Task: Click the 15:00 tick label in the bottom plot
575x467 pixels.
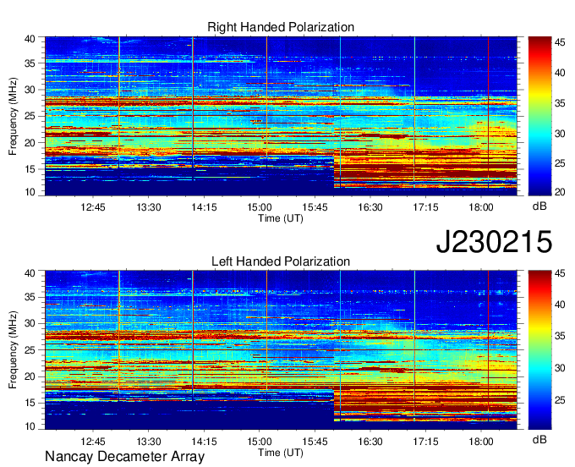Action: (260, 442)
